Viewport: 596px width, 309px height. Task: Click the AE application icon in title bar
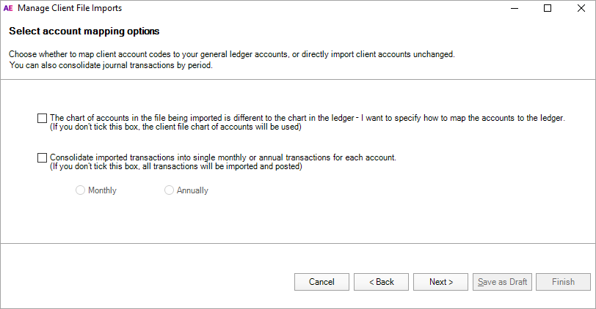point(9,9)
